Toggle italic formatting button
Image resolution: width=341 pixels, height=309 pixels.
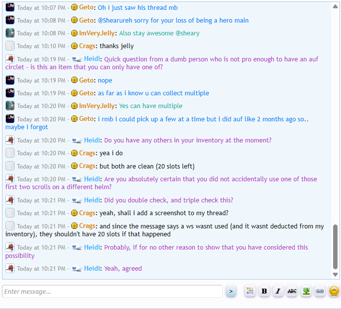click(278, 291)
